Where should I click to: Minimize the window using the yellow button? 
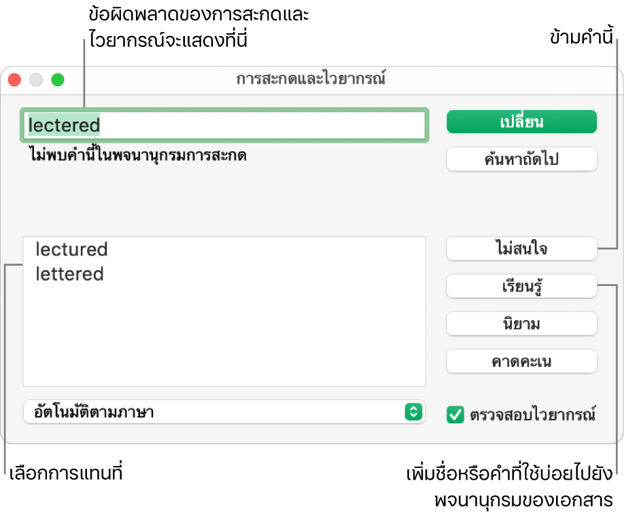(36, 79)
